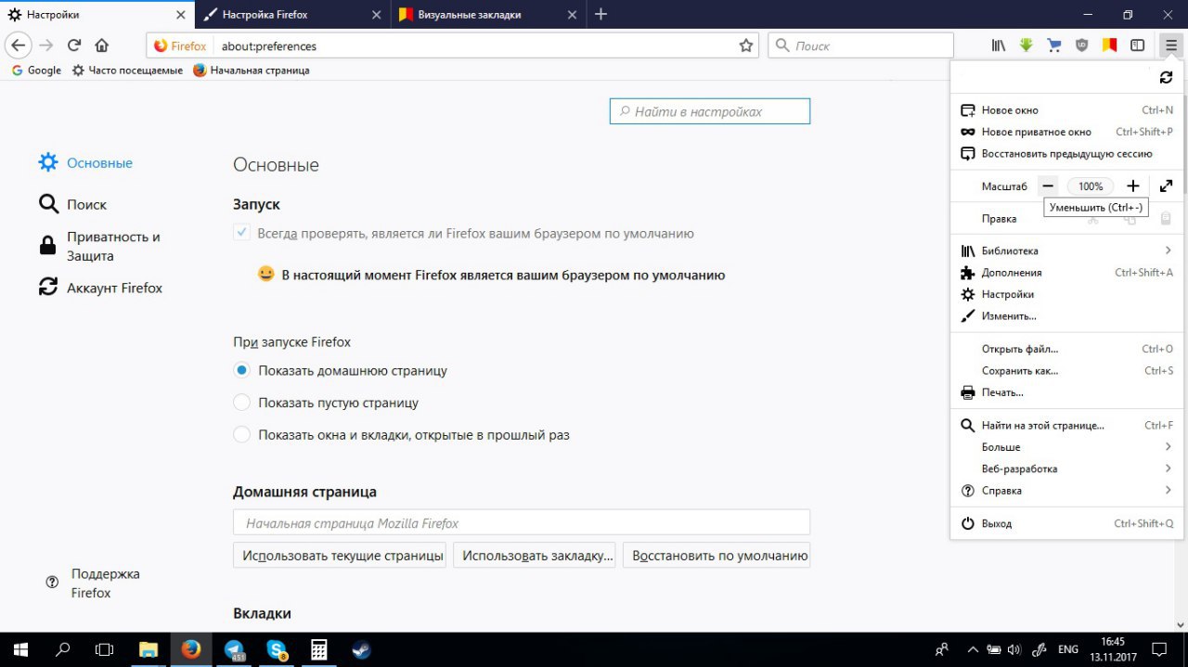Open Google bookmark in bookmarks bar
This screenshot has height=667, width=1188.
click(x=36, y=71)
